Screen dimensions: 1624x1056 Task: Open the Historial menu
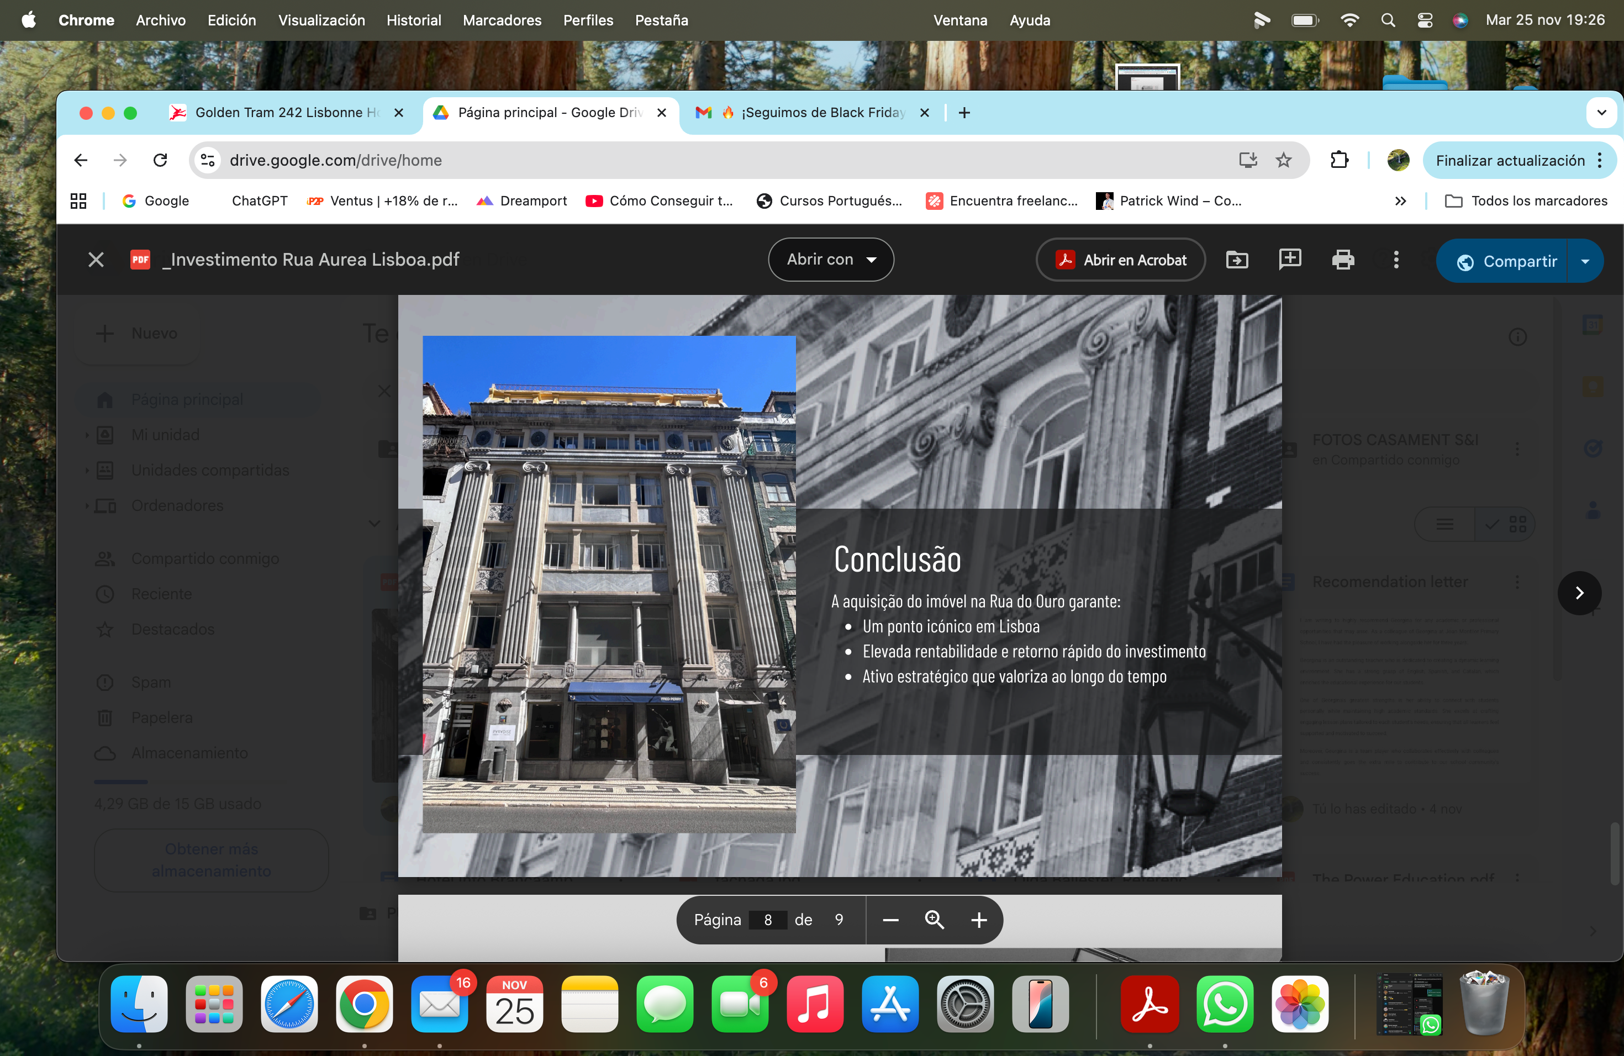click(x=414, y=20)
